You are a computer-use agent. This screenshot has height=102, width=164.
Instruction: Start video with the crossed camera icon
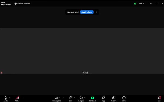point(17,98)
